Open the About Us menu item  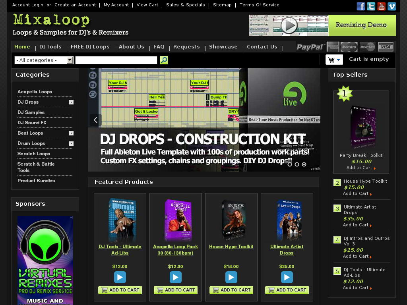point(131,47)
